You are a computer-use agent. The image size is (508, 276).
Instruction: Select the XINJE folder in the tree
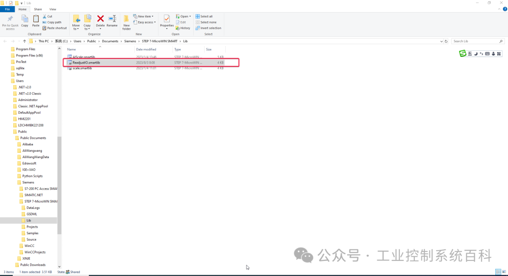[x=26, y=259]
